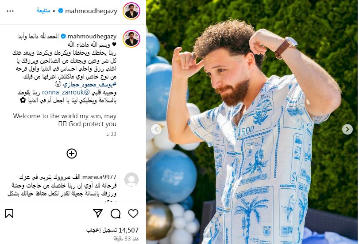
Task: Click the caption 33 د timestamp
Action: coord(112,134)
